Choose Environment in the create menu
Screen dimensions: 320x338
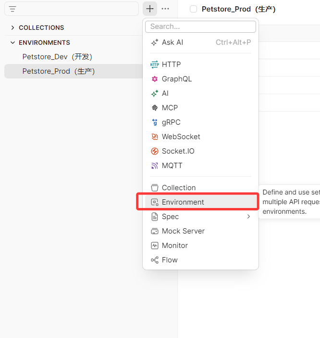(x=200, y=202)
